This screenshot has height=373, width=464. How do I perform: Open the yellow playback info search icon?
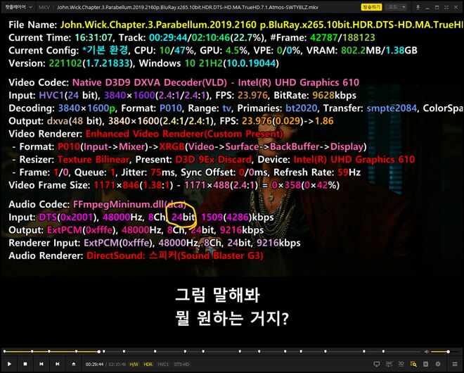pos(413,364)
